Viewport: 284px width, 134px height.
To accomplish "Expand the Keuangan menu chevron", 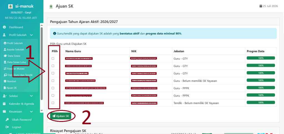I will point(31,111).
